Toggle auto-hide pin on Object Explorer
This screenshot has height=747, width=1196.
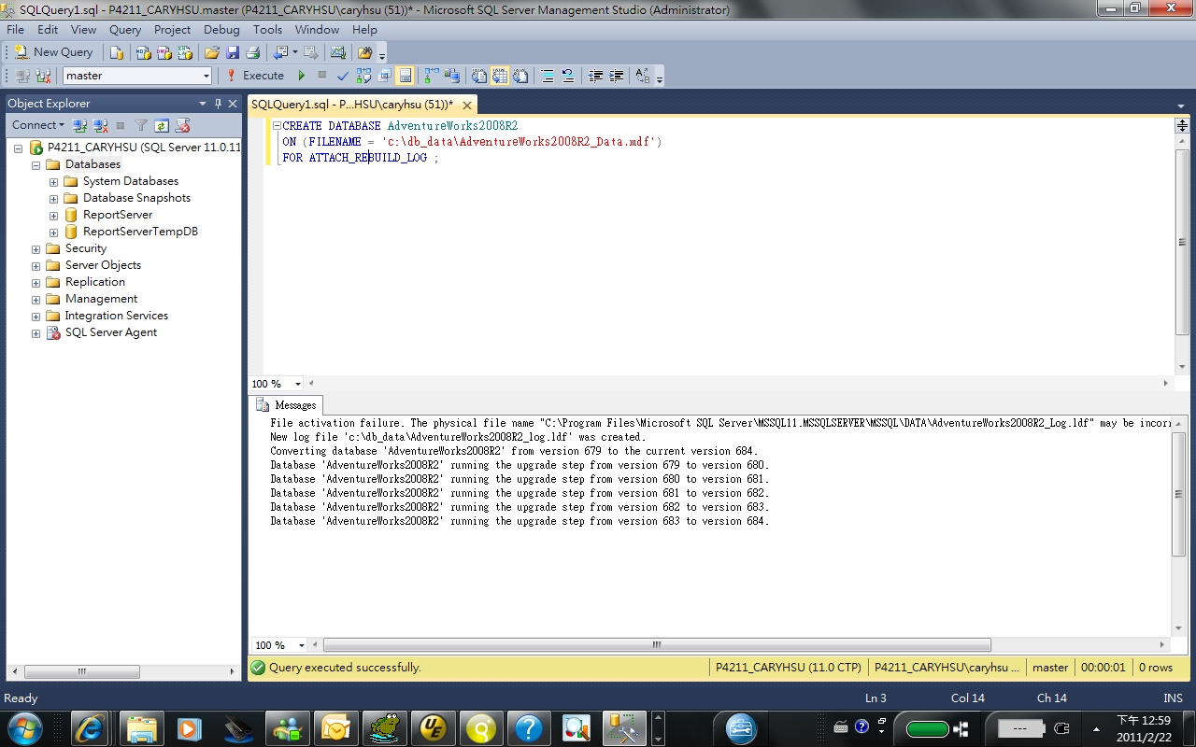219,104
